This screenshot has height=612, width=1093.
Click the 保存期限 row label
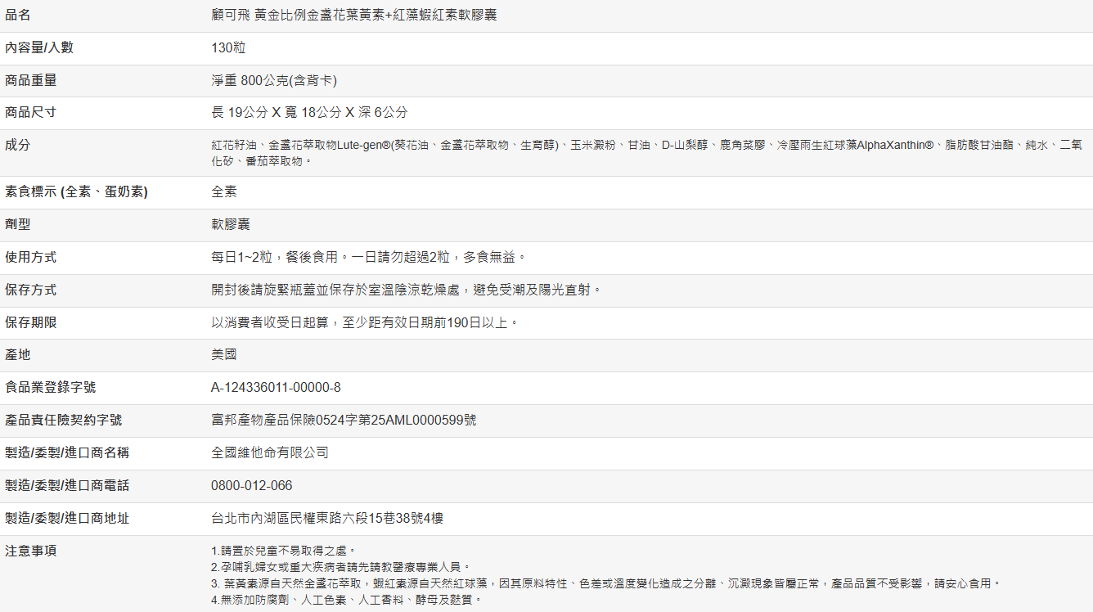[30, 322]
